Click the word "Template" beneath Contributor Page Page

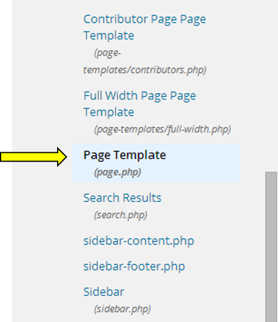pos(109,36)
